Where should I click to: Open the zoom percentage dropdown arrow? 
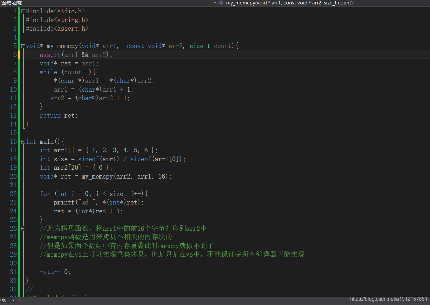(13, 300)
